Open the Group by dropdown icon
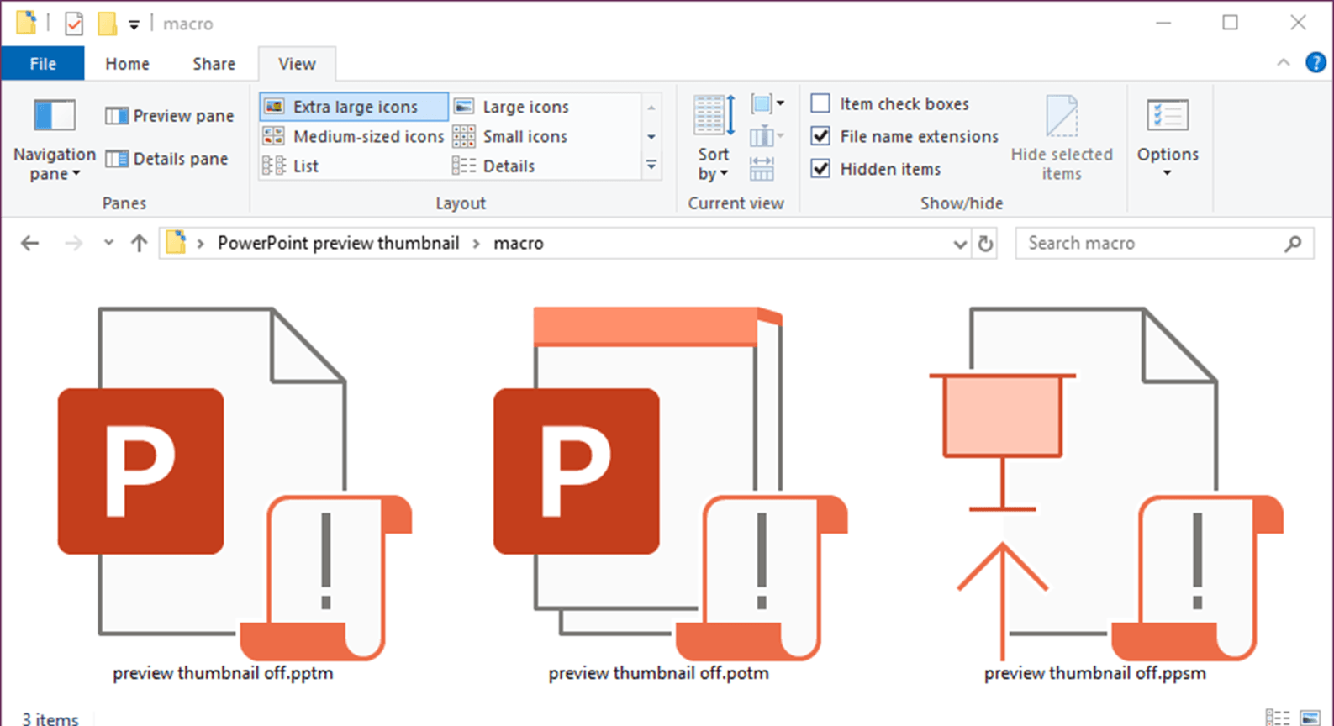The height and width of the screenshot is (726, 1334). tap(767, 104)
